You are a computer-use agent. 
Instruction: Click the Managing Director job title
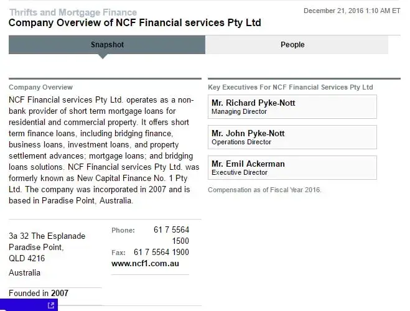[x=239, y=112]
